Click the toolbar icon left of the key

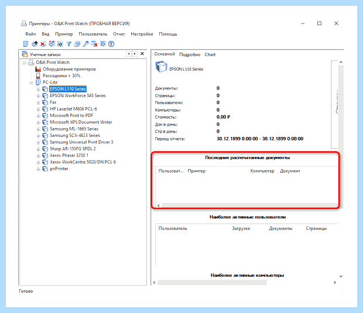coord(77,44)
